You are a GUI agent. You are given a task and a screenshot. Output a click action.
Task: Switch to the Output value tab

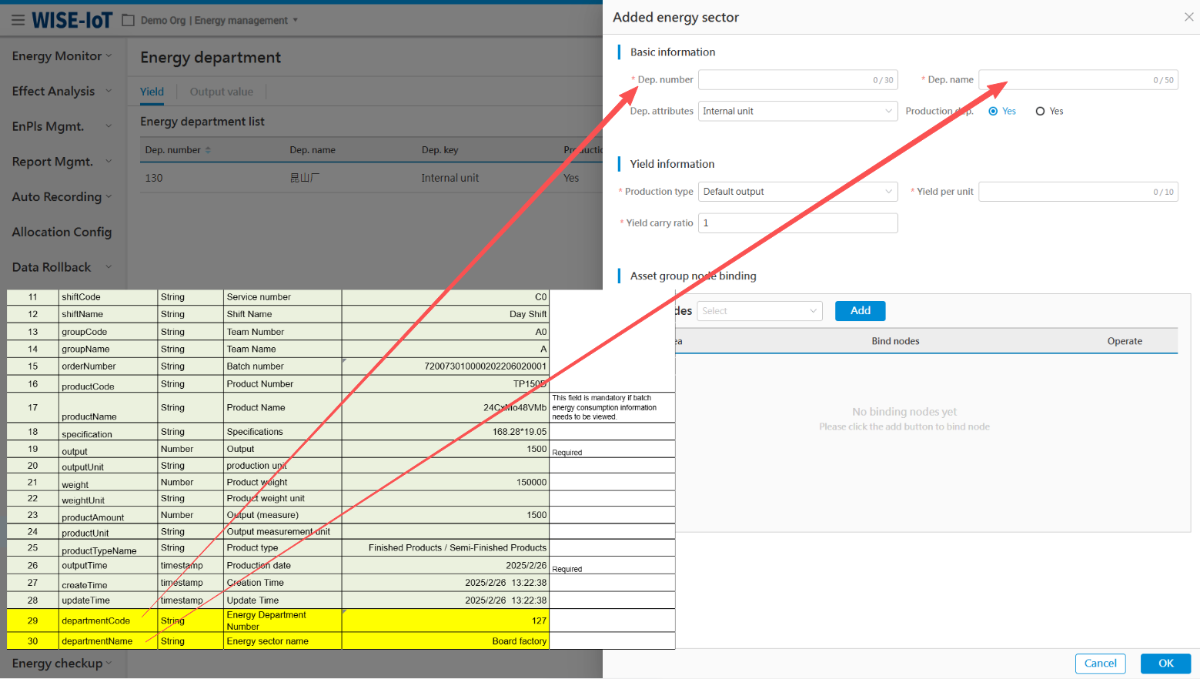point(221,92)
